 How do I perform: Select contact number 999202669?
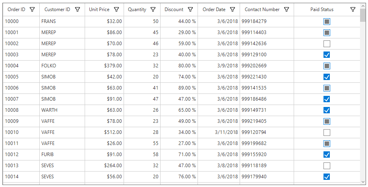click(267, 66)
